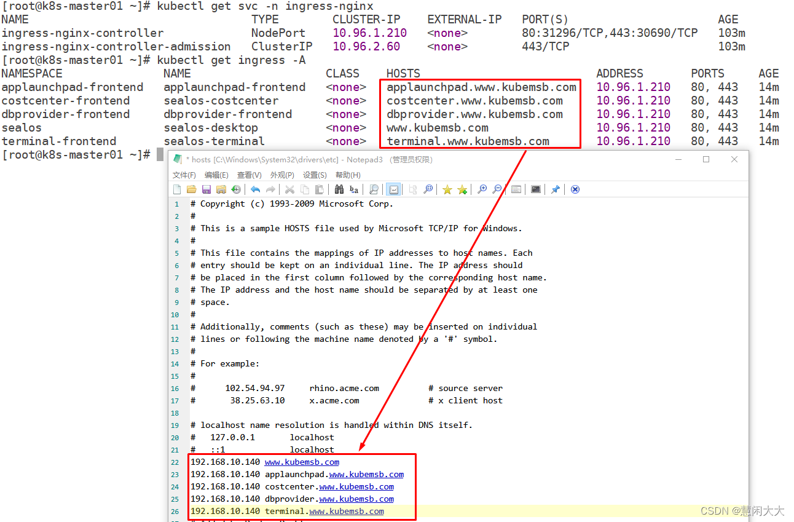Viewport: 794px width, 522px height.
Task: Click 'costcenter.www.kubemsb.com' host in terminal
Action: tap(474, 101)
